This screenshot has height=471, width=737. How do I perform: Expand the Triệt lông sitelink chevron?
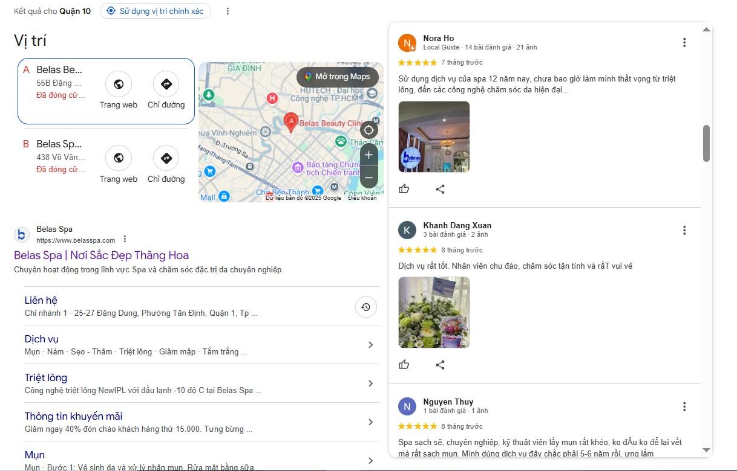tap(371, 383)
